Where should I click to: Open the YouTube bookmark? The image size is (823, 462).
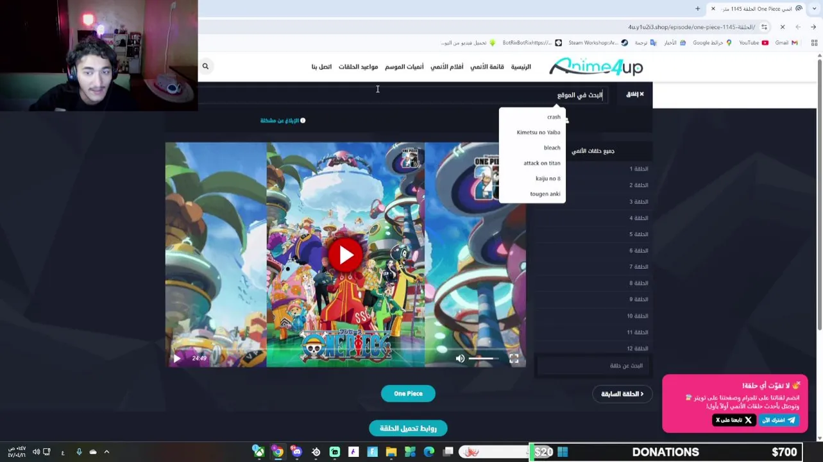click(x=754, y=43)
